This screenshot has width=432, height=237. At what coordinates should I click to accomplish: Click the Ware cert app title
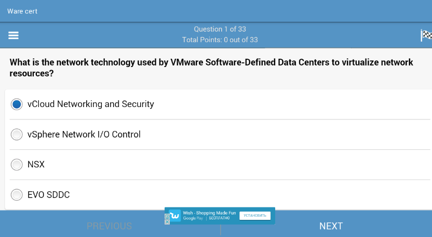pyautogui.click(x=22, y=11)
